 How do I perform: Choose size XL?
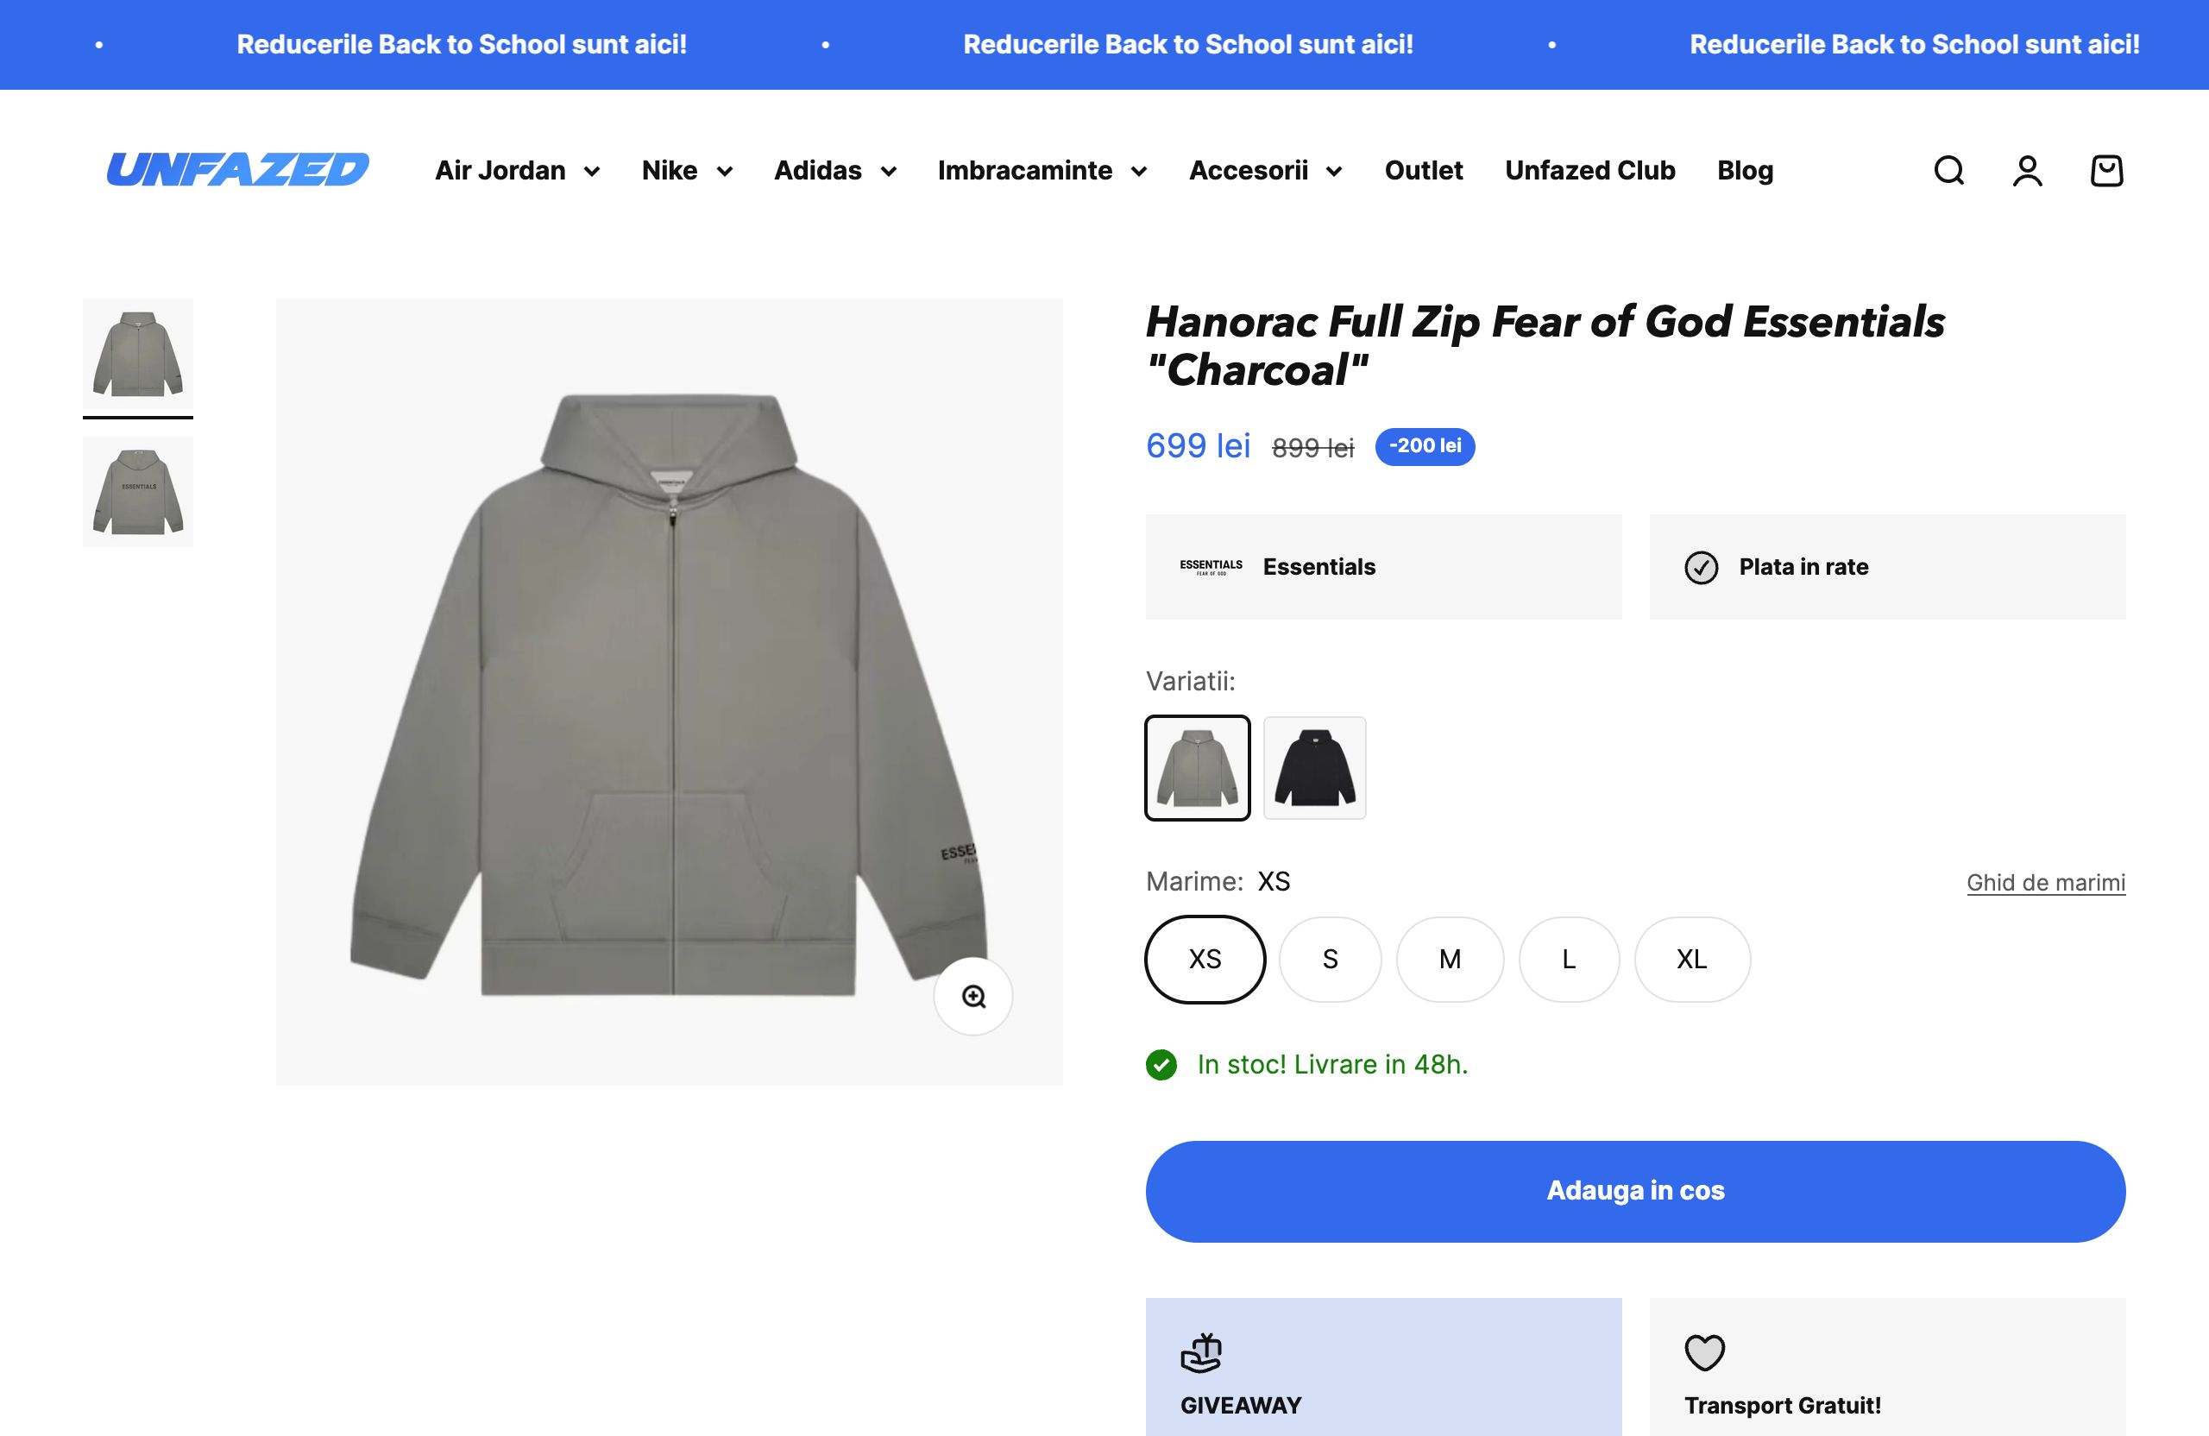(x=1691, y=959)
